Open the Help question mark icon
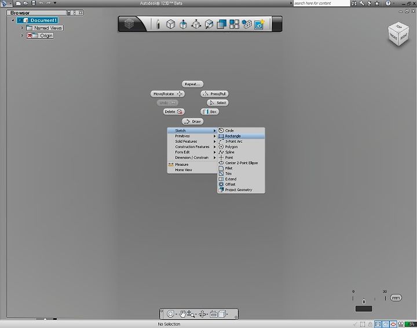 388,3
